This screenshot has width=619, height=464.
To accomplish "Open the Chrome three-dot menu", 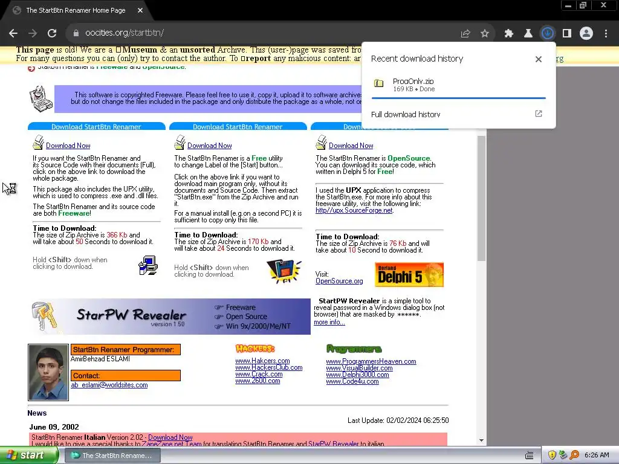I will [x=606, y=34].
